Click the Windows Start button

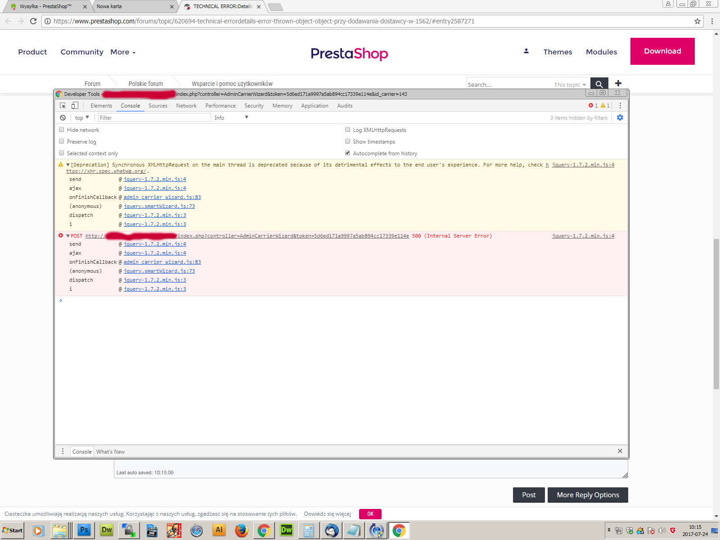[13, 531]
